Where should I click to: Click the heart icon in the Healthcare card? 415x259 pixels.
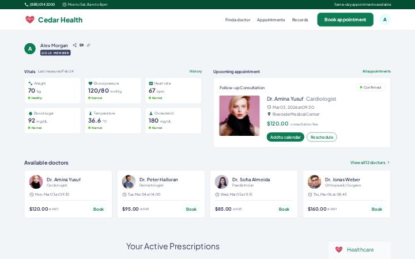339,249
